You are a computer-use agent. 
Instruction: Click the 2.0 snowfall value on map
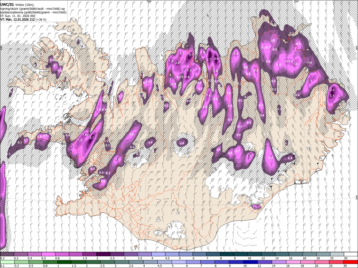(177, 63)
